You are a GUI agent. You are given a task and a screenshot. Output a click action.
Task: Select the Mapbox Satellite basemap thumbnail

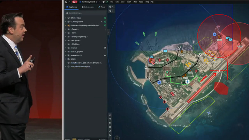[74, 139]
